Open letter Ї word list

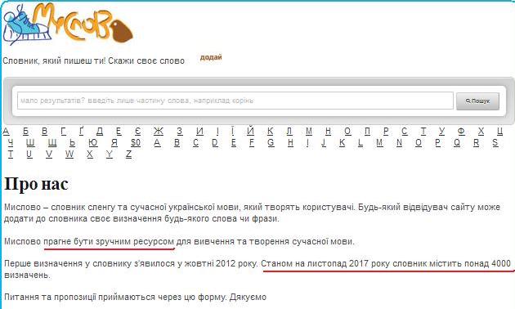(x=232, y=132)
